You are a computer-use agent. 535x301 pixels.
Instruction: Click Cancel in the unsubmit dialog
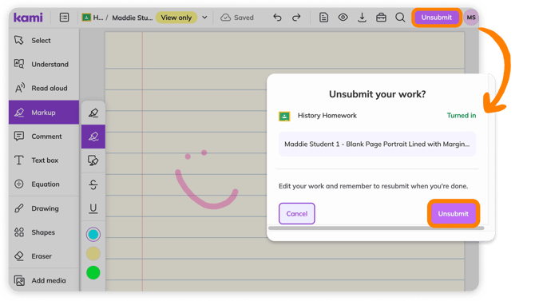click(297, 214)
